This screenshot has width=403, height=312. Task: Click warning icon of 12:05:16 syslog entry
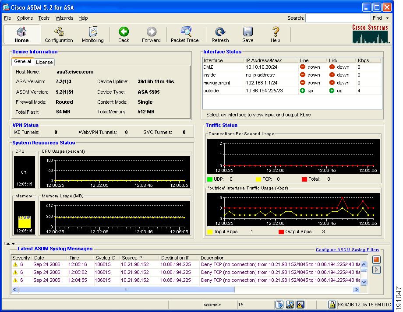(x=15, y=264)
